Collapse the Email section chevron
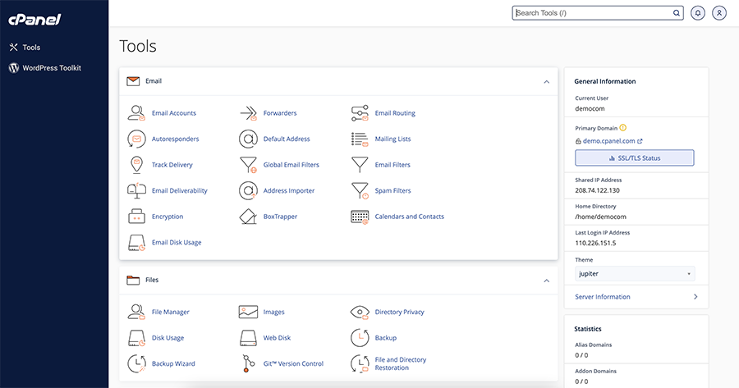Viewport: 739px width, 388px height. [546, 81]
